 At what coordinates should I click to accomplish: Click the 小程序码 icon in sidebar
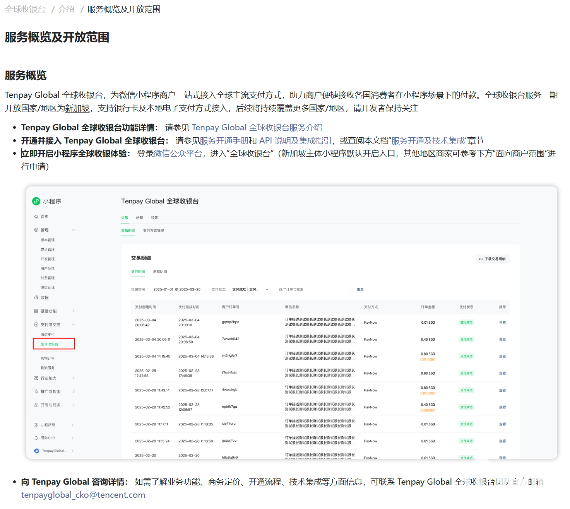[36, 425]
